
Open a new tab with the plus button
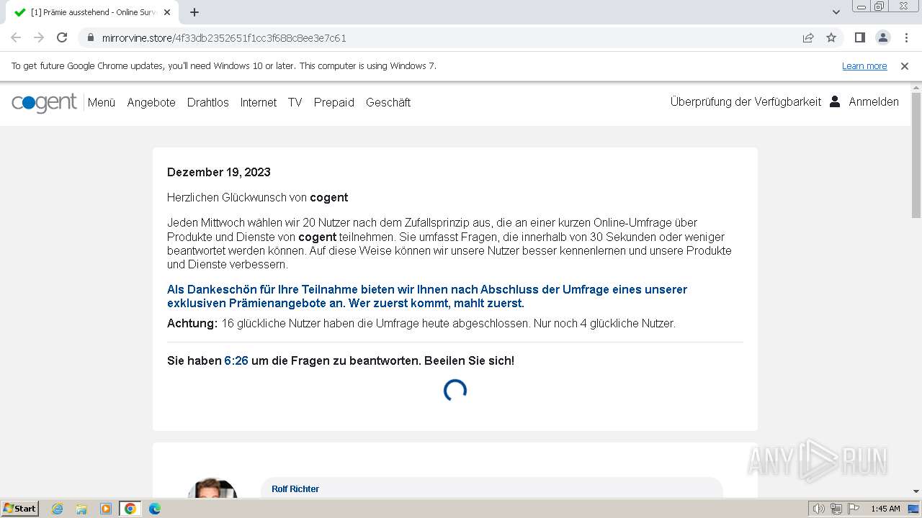pyautogui.click(x=194, y=12)
